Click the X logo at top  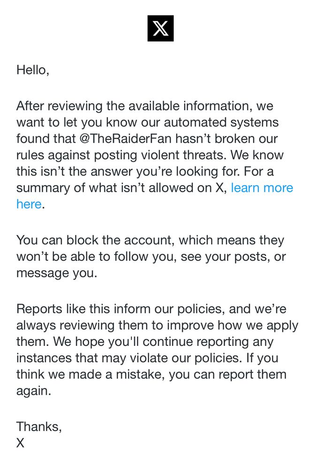(x=160, y=28)
